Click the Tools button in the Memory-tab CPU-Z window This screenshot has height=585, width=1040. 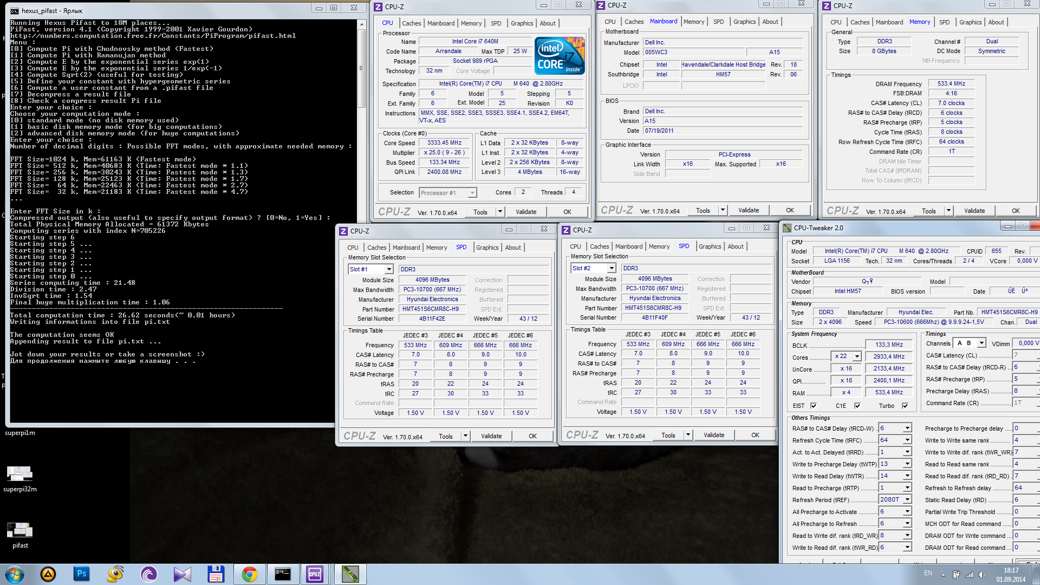coord(928,211)
